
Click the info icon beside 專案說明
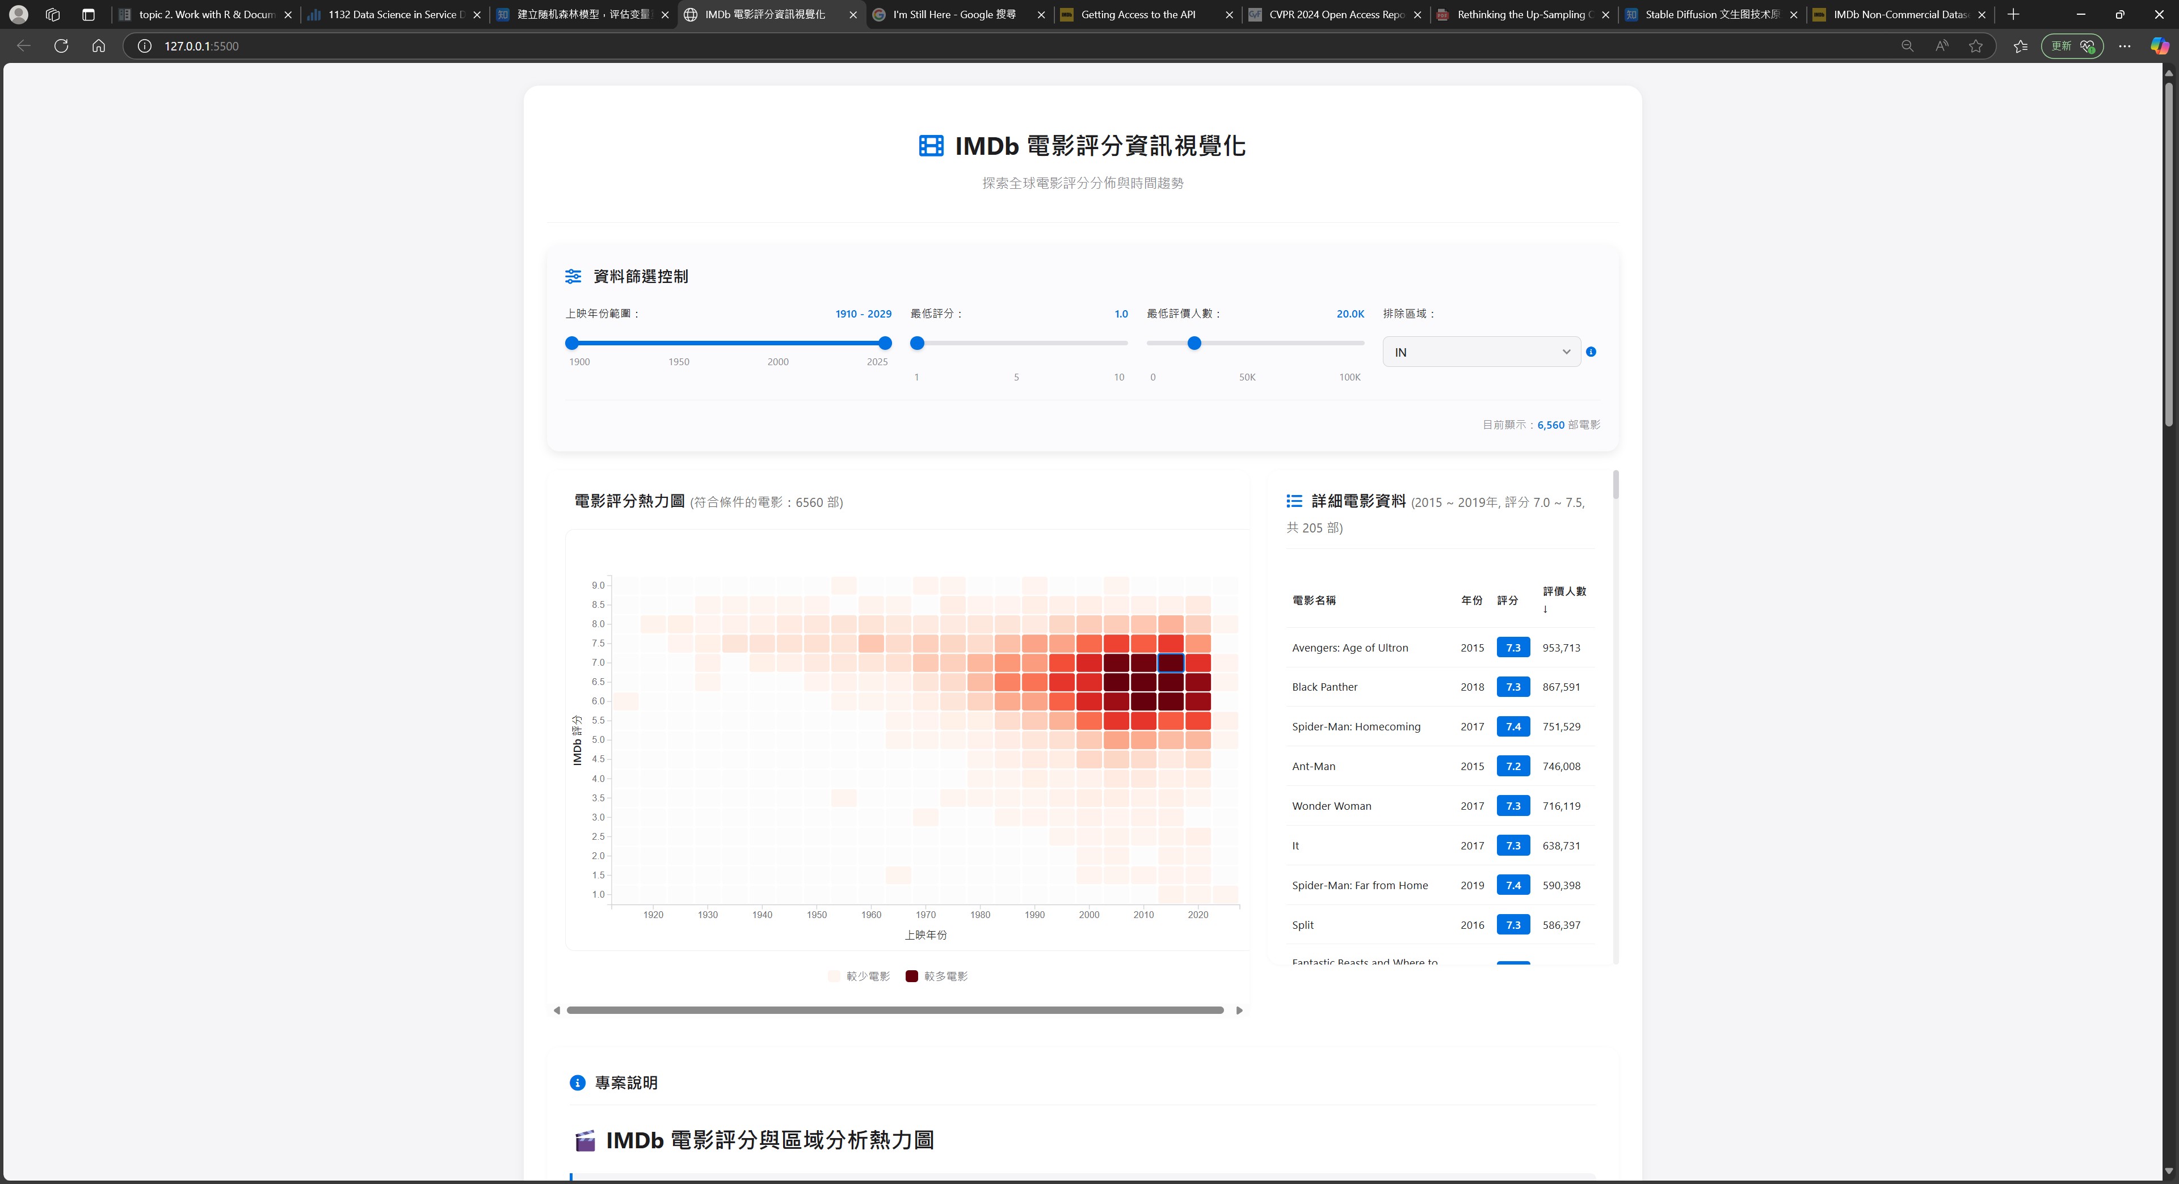pos(577,1082)
